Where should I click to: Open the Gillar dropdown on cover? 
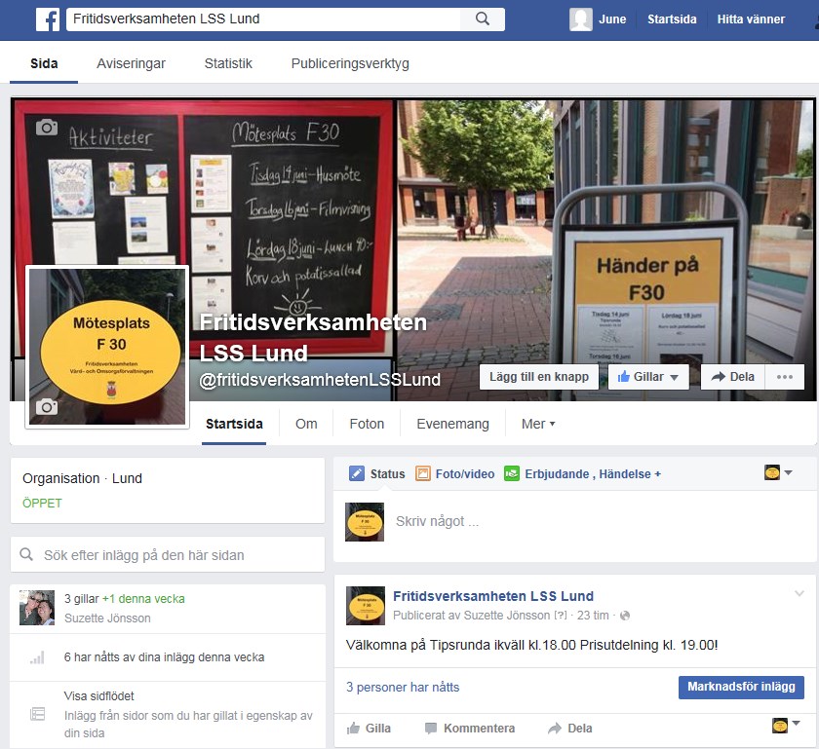click(648, 377)
